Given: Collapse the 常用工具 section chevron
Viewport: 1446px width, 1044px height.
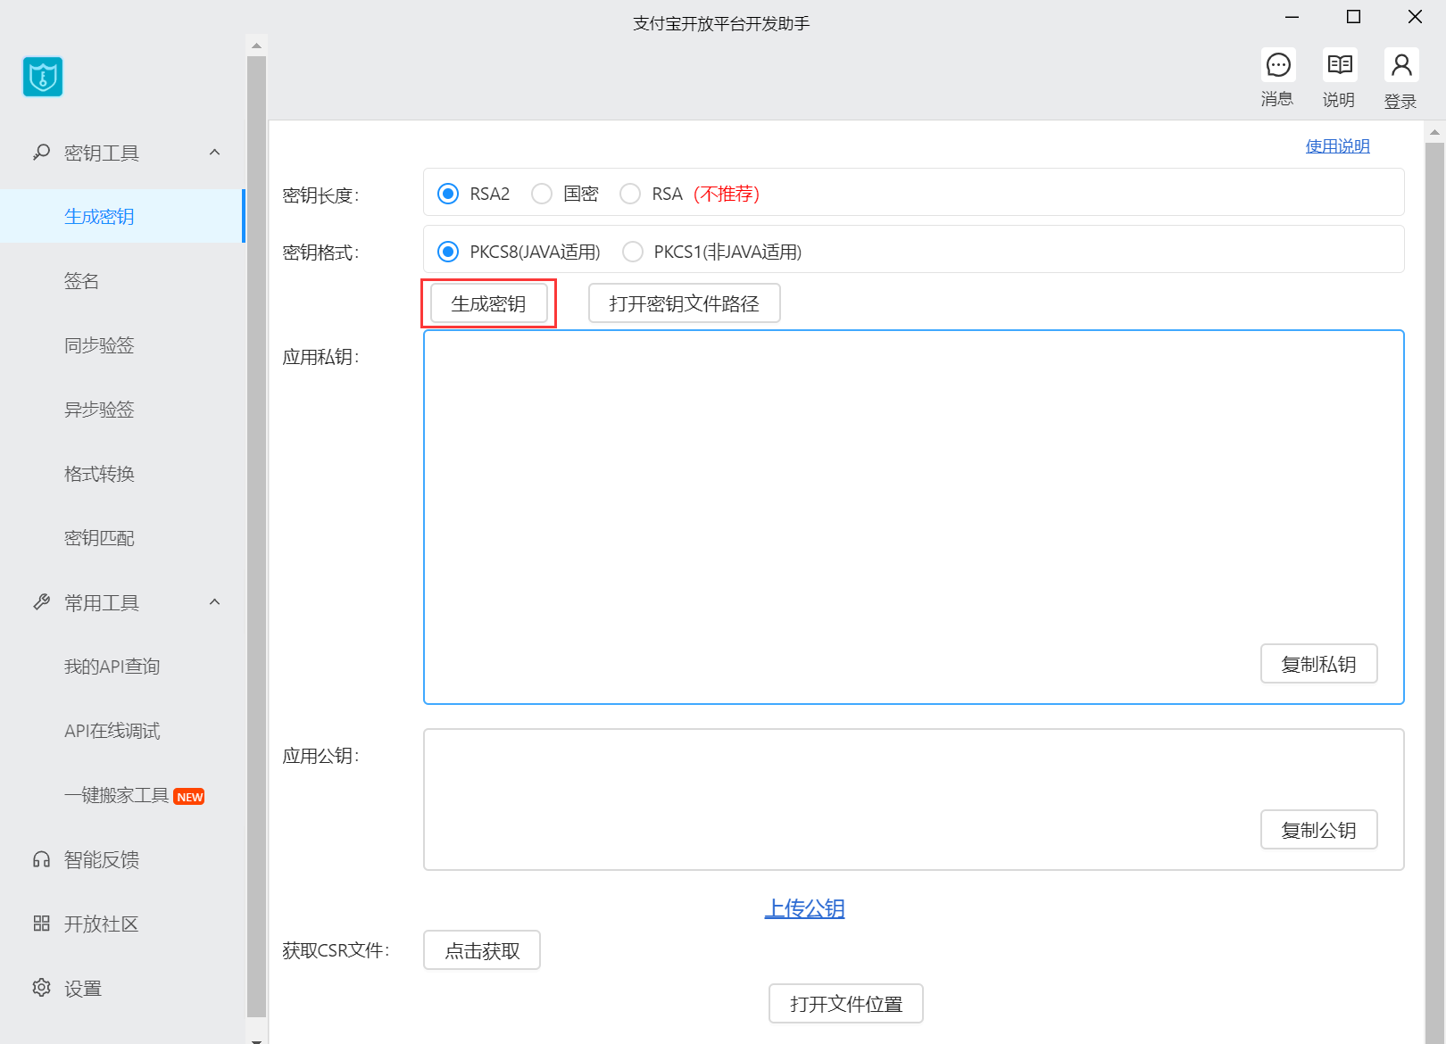Looking at the screenshot, I should pyautogui.click(x=214, y=602).
